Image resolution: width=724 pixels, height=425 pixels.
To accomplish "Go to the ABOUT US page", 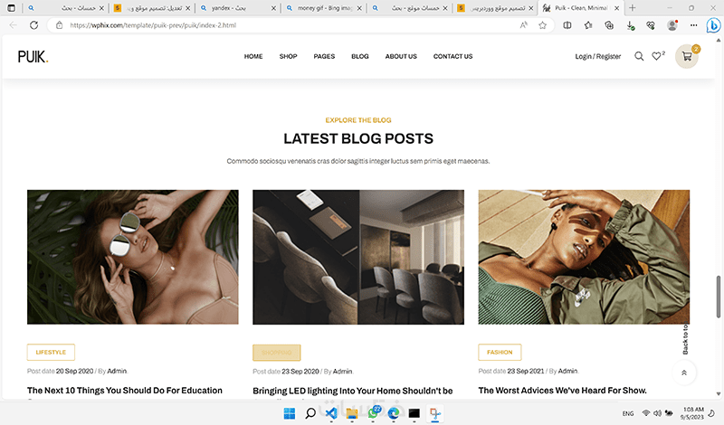I will coord(401,56).
